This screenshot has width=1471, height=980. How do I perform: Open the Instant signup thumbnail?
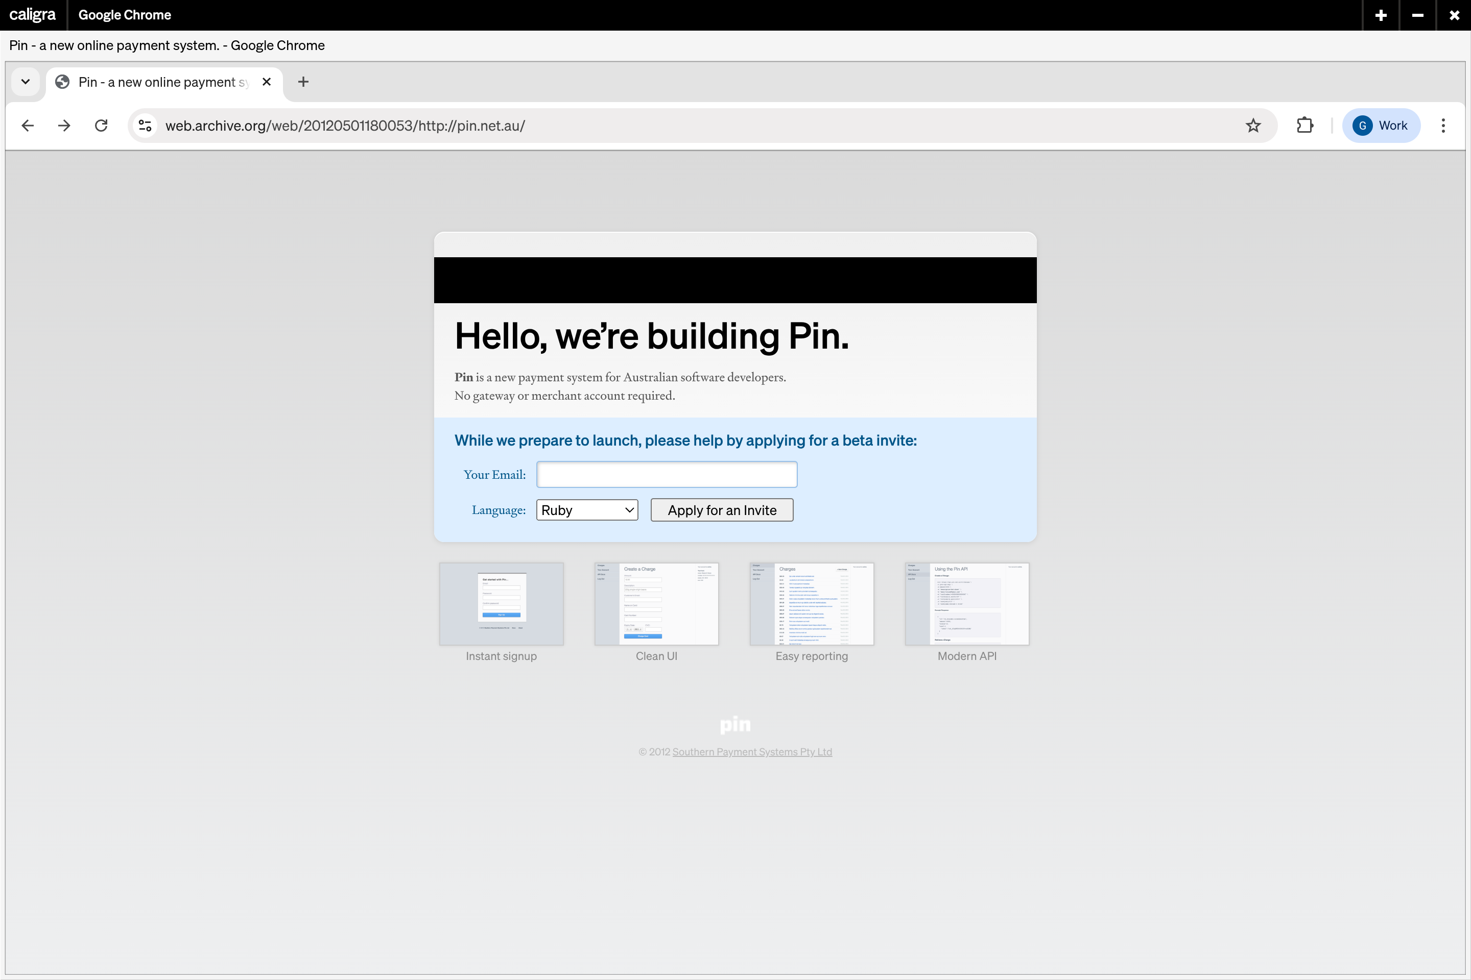501,604
